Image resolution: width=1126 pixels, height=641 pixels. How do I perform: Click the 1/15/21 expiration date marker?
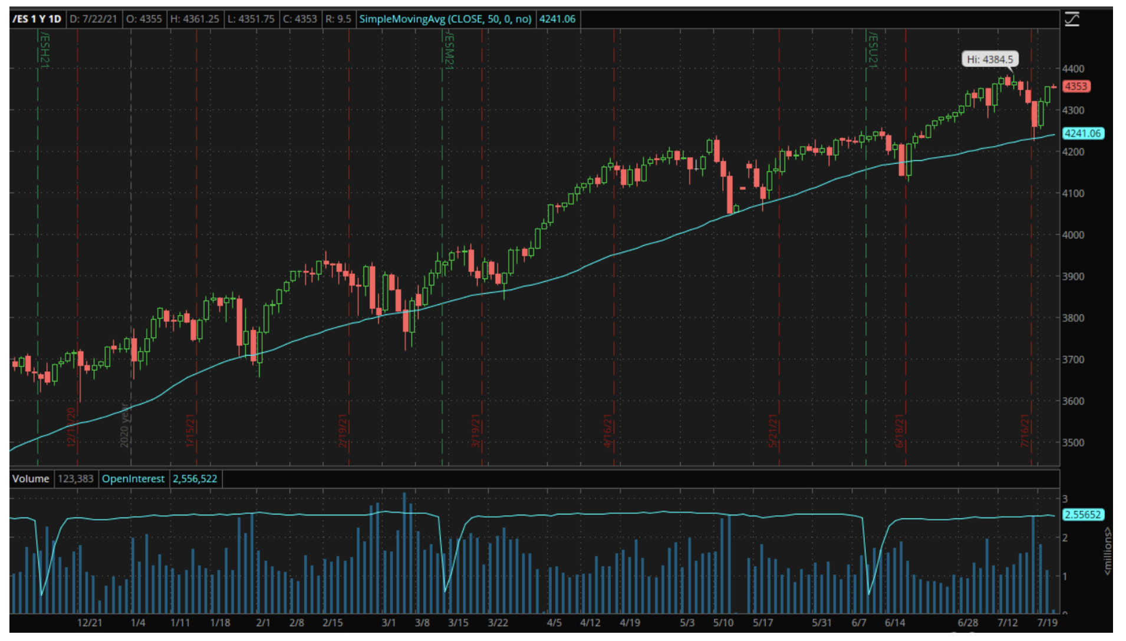tap(190, 431)
